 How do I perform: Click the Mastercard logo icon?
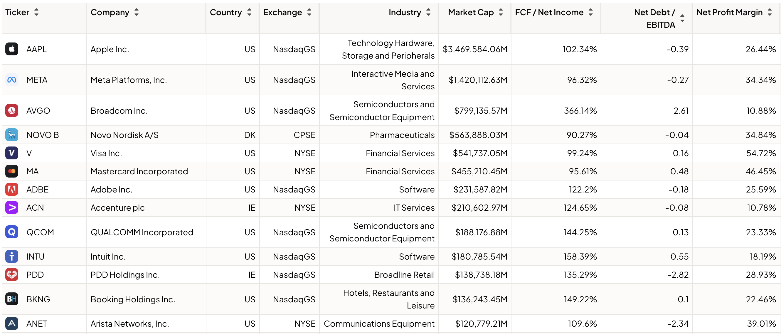(x=11, y=171)
